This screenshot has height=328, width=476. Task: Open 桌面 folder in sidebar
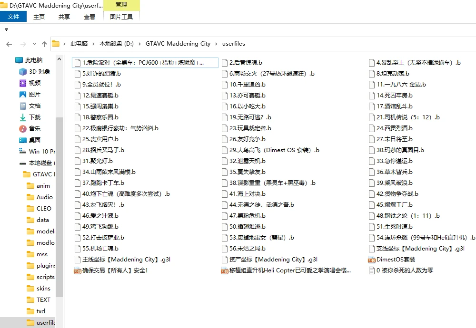coord(30,140)
